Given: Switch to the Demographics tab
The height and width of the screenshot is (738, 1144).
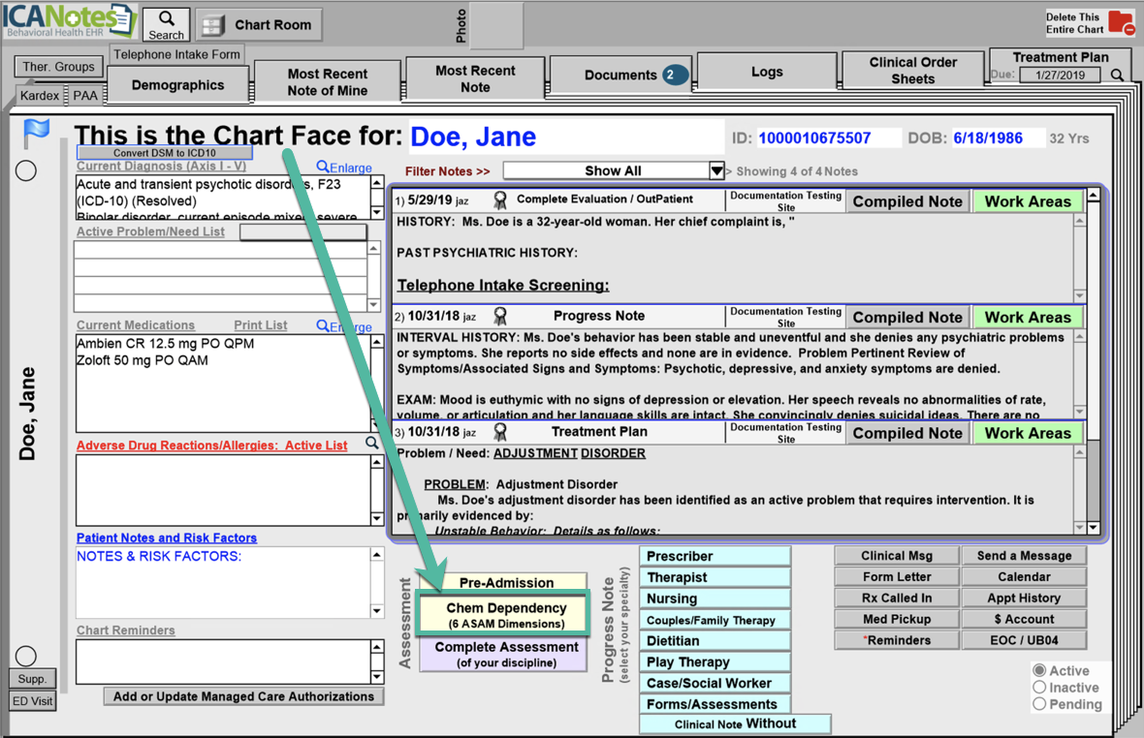Looking at the screenshot, I should (177, 85).
